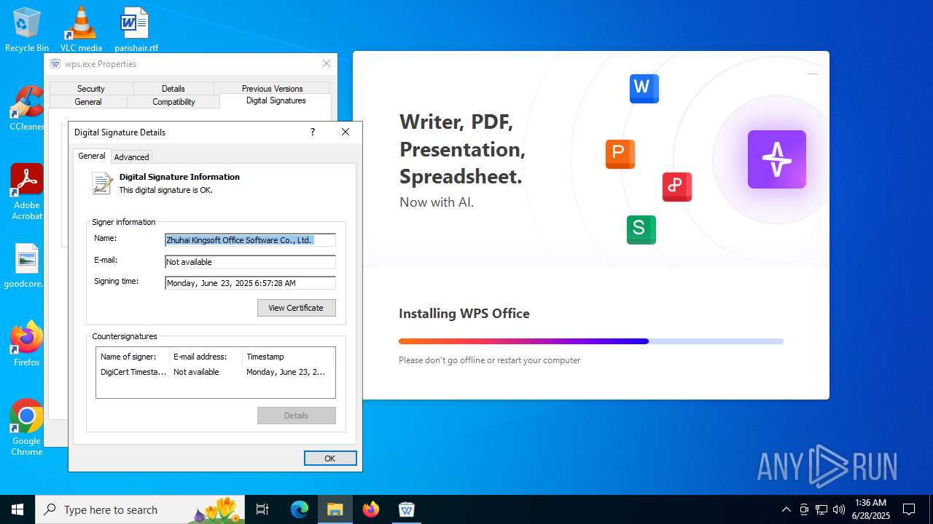Screen dimensions: 933x524
Task: Open Firefox from the taskbar
Action: click(371, 509)
